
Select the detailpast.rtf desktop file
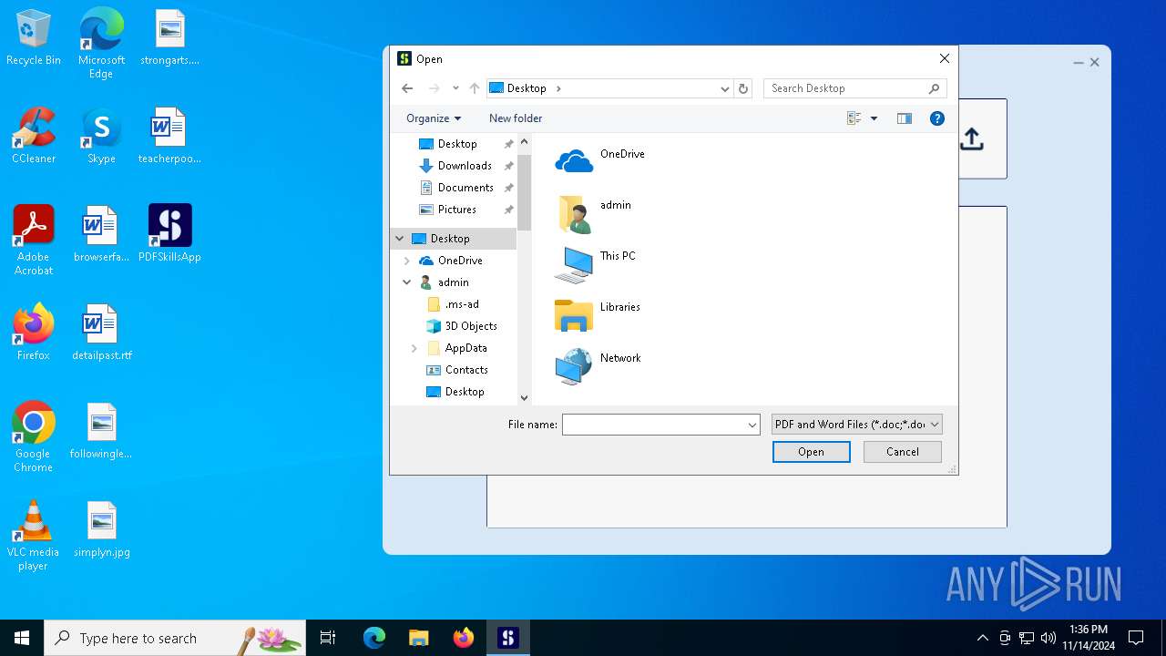click(x=101, y=333)
